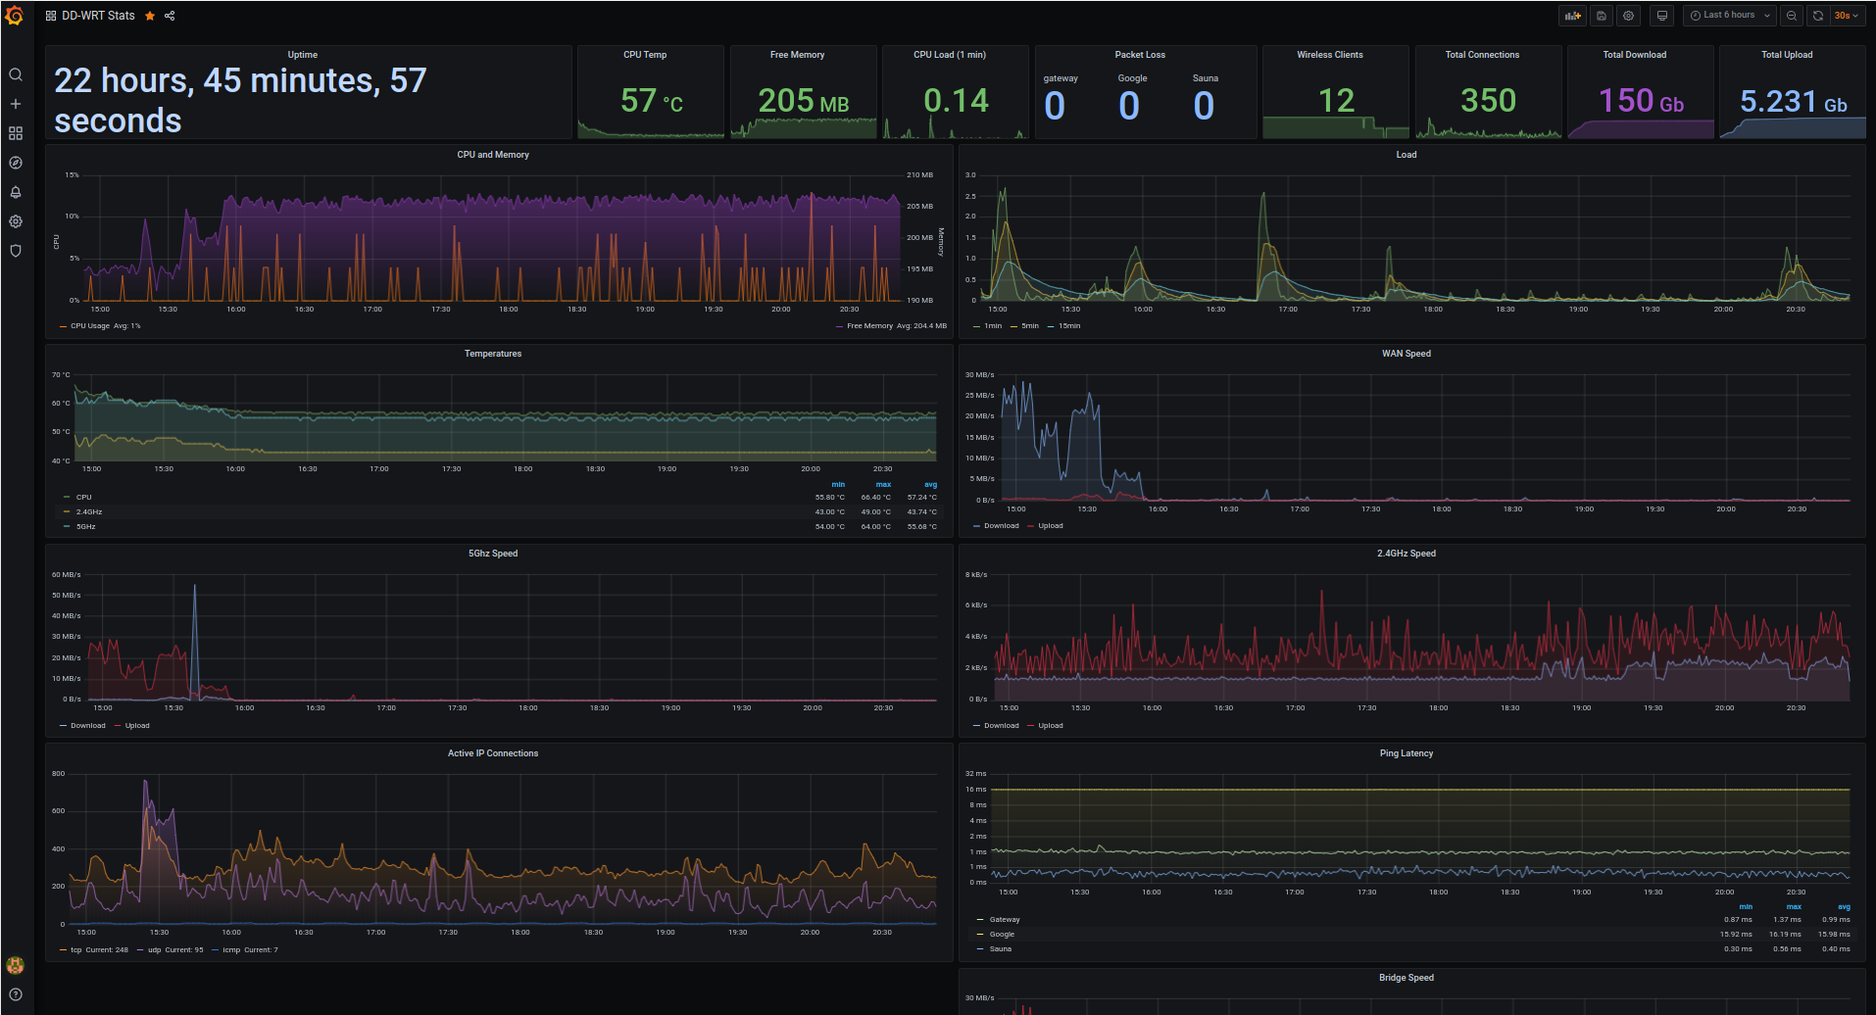This screenshot has height=1015, width=1876.
Task: Open the Total Download panel title menu
Action: [1635, 55]
